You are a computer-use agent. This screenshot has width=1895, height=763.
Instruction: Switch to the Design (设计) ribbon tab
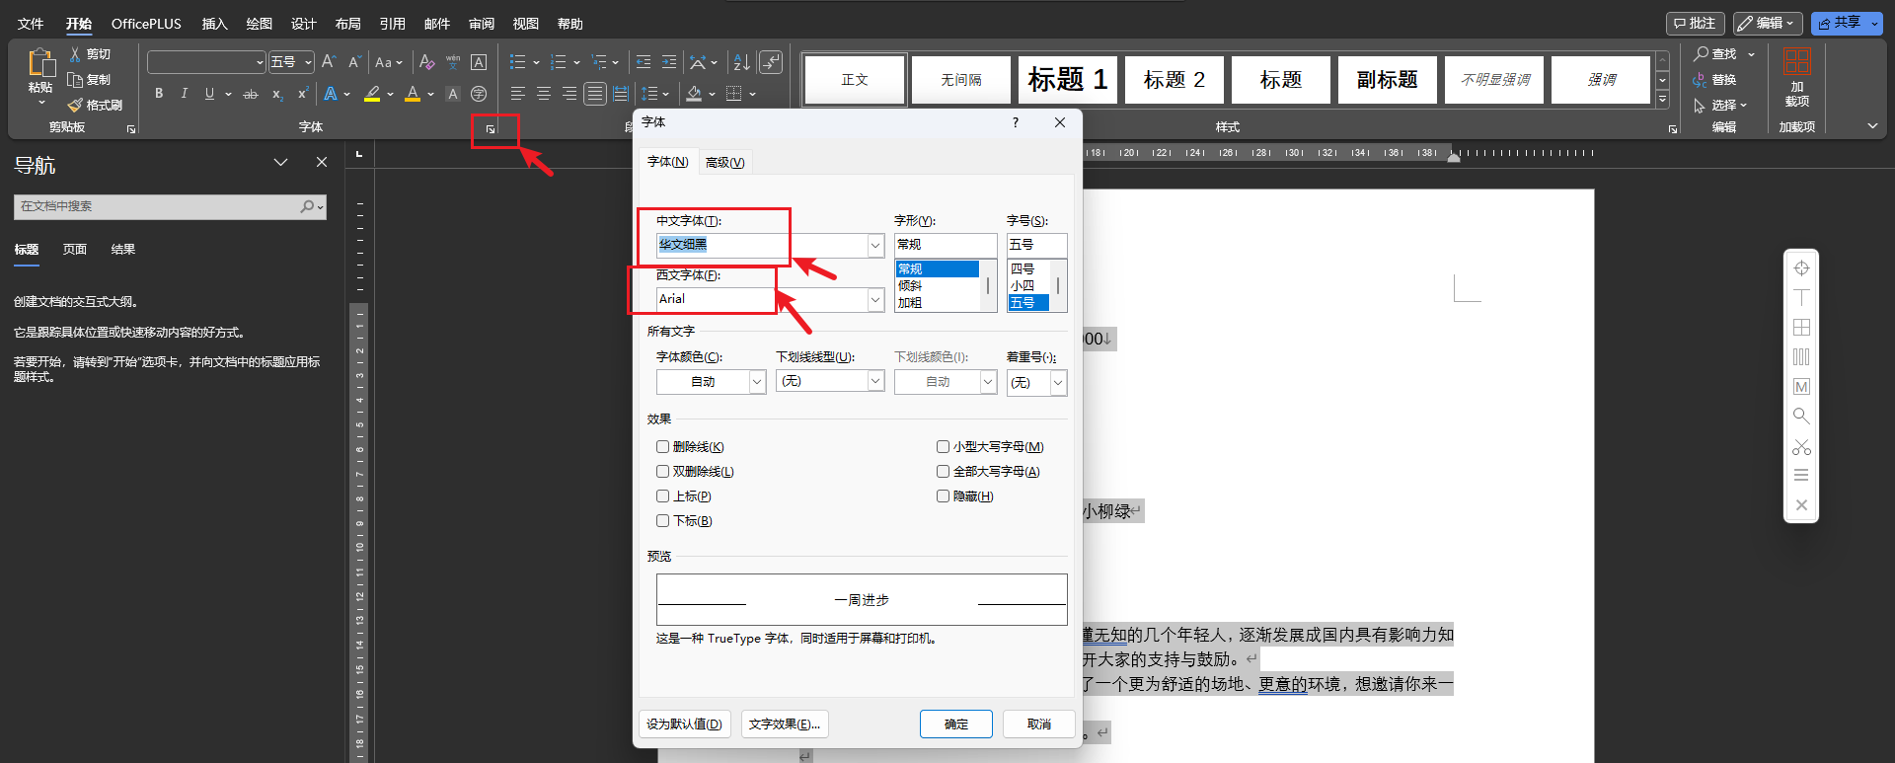[x=303, y=24]
